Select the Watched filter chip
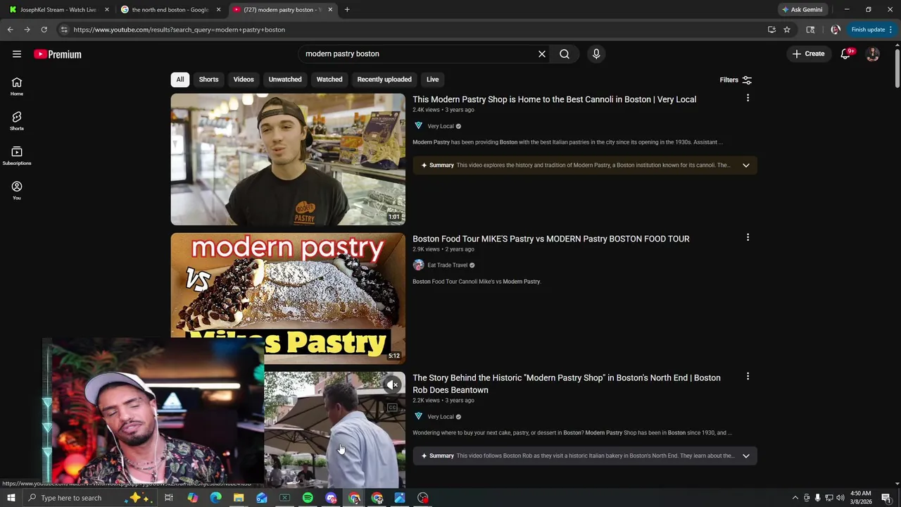Viewport: 901px width, 507px height. 329,80
